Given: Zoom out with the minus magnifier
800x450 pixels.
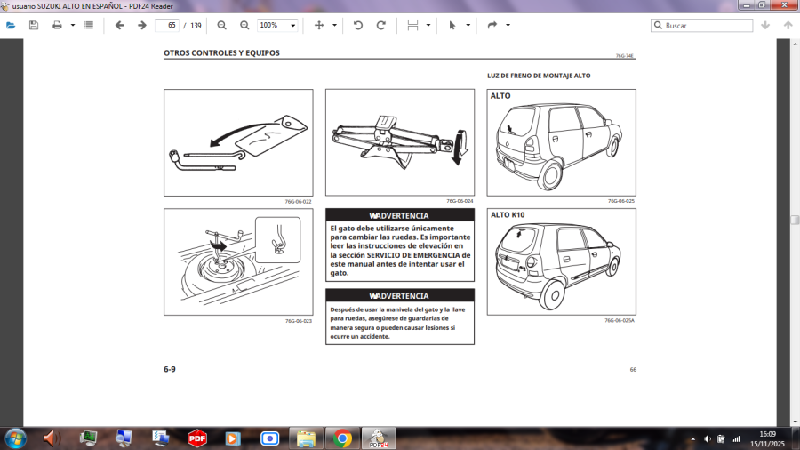Looking at the screenshot, I should pyautogui.click(x=221, y=25).
